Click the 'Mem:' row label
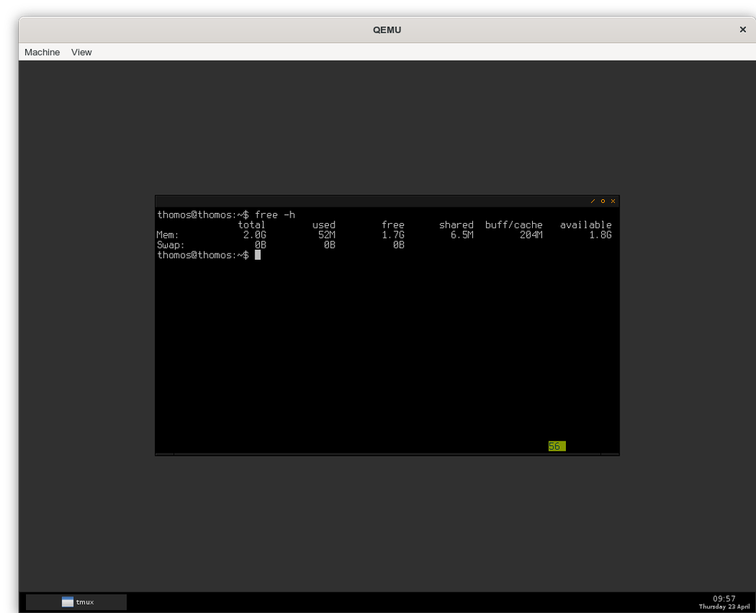Viewport: 756px width, 613px height. coord(168,235)
